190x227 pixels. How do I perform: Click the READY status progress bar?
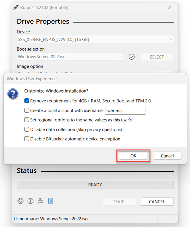[95, 185]
